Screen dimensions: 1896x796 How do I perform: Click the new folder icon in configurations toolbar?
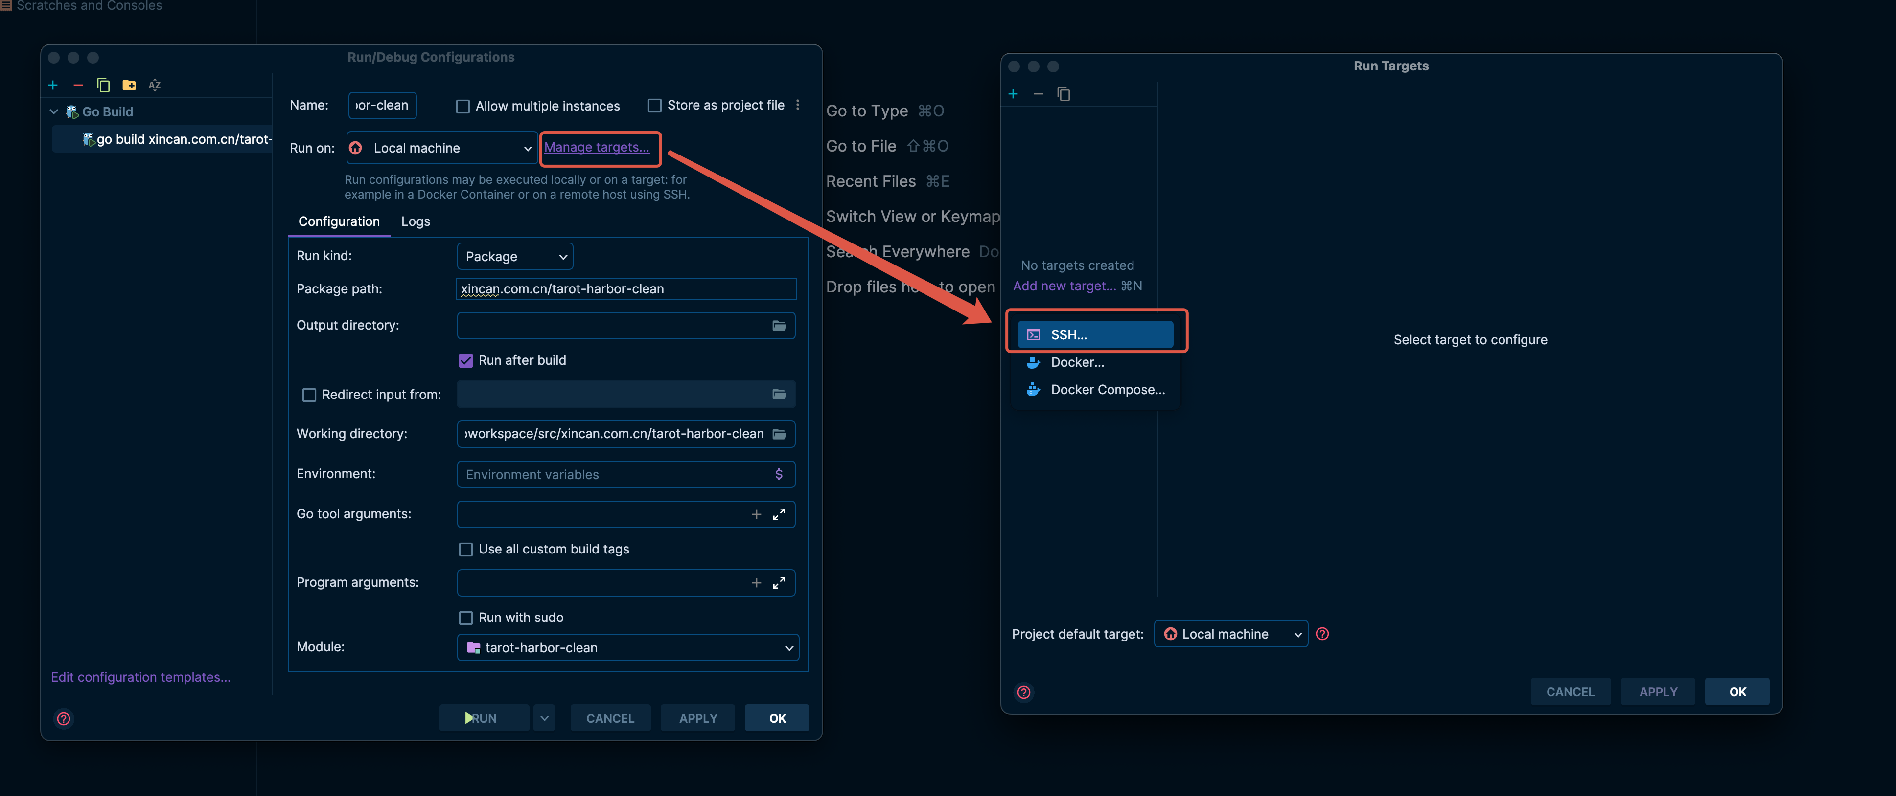129,85
